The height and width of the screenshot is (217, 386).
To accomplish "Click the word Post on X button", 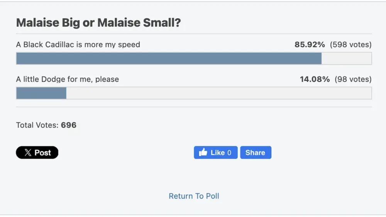I will tap(42, 153).
